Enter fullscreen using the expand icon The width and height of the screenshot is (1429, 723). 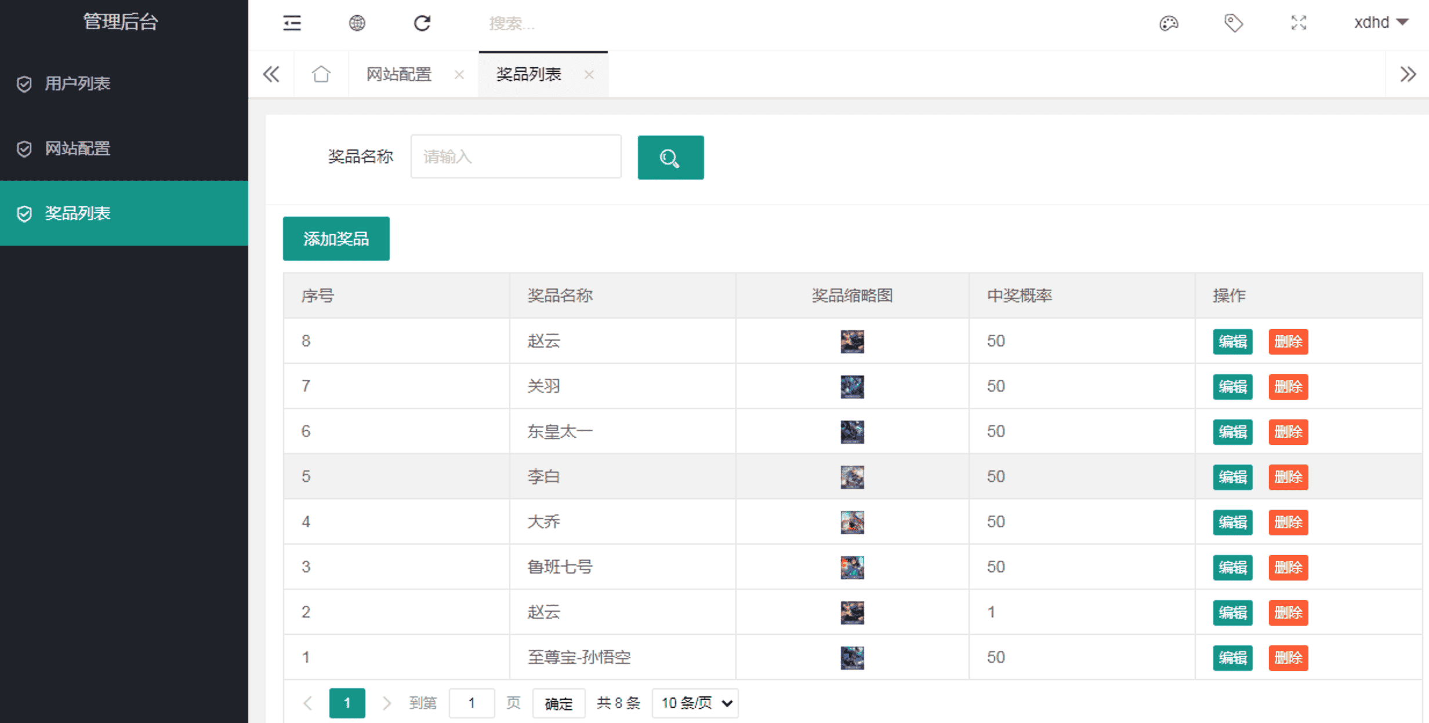1299,23
